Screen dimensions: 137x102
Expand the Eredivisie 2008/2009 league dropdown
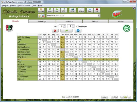pos(99,16)
